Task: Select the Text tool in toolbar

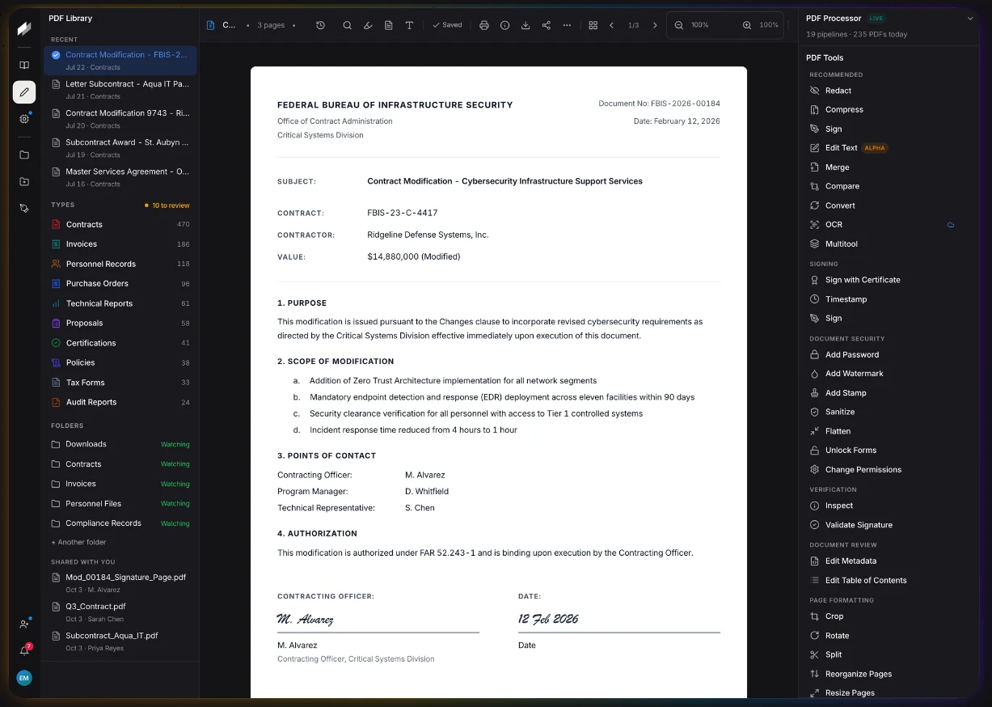Action: [409, 25]
